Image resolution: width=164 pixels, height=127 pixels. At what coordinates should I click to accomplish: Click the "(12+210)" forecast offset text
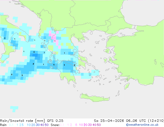156,121
